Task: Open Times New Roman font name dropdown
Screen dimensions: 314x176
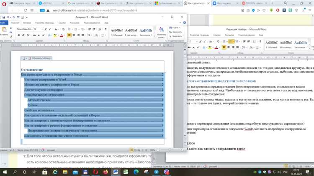Action: pyautogui.click(x=32, y=29)
